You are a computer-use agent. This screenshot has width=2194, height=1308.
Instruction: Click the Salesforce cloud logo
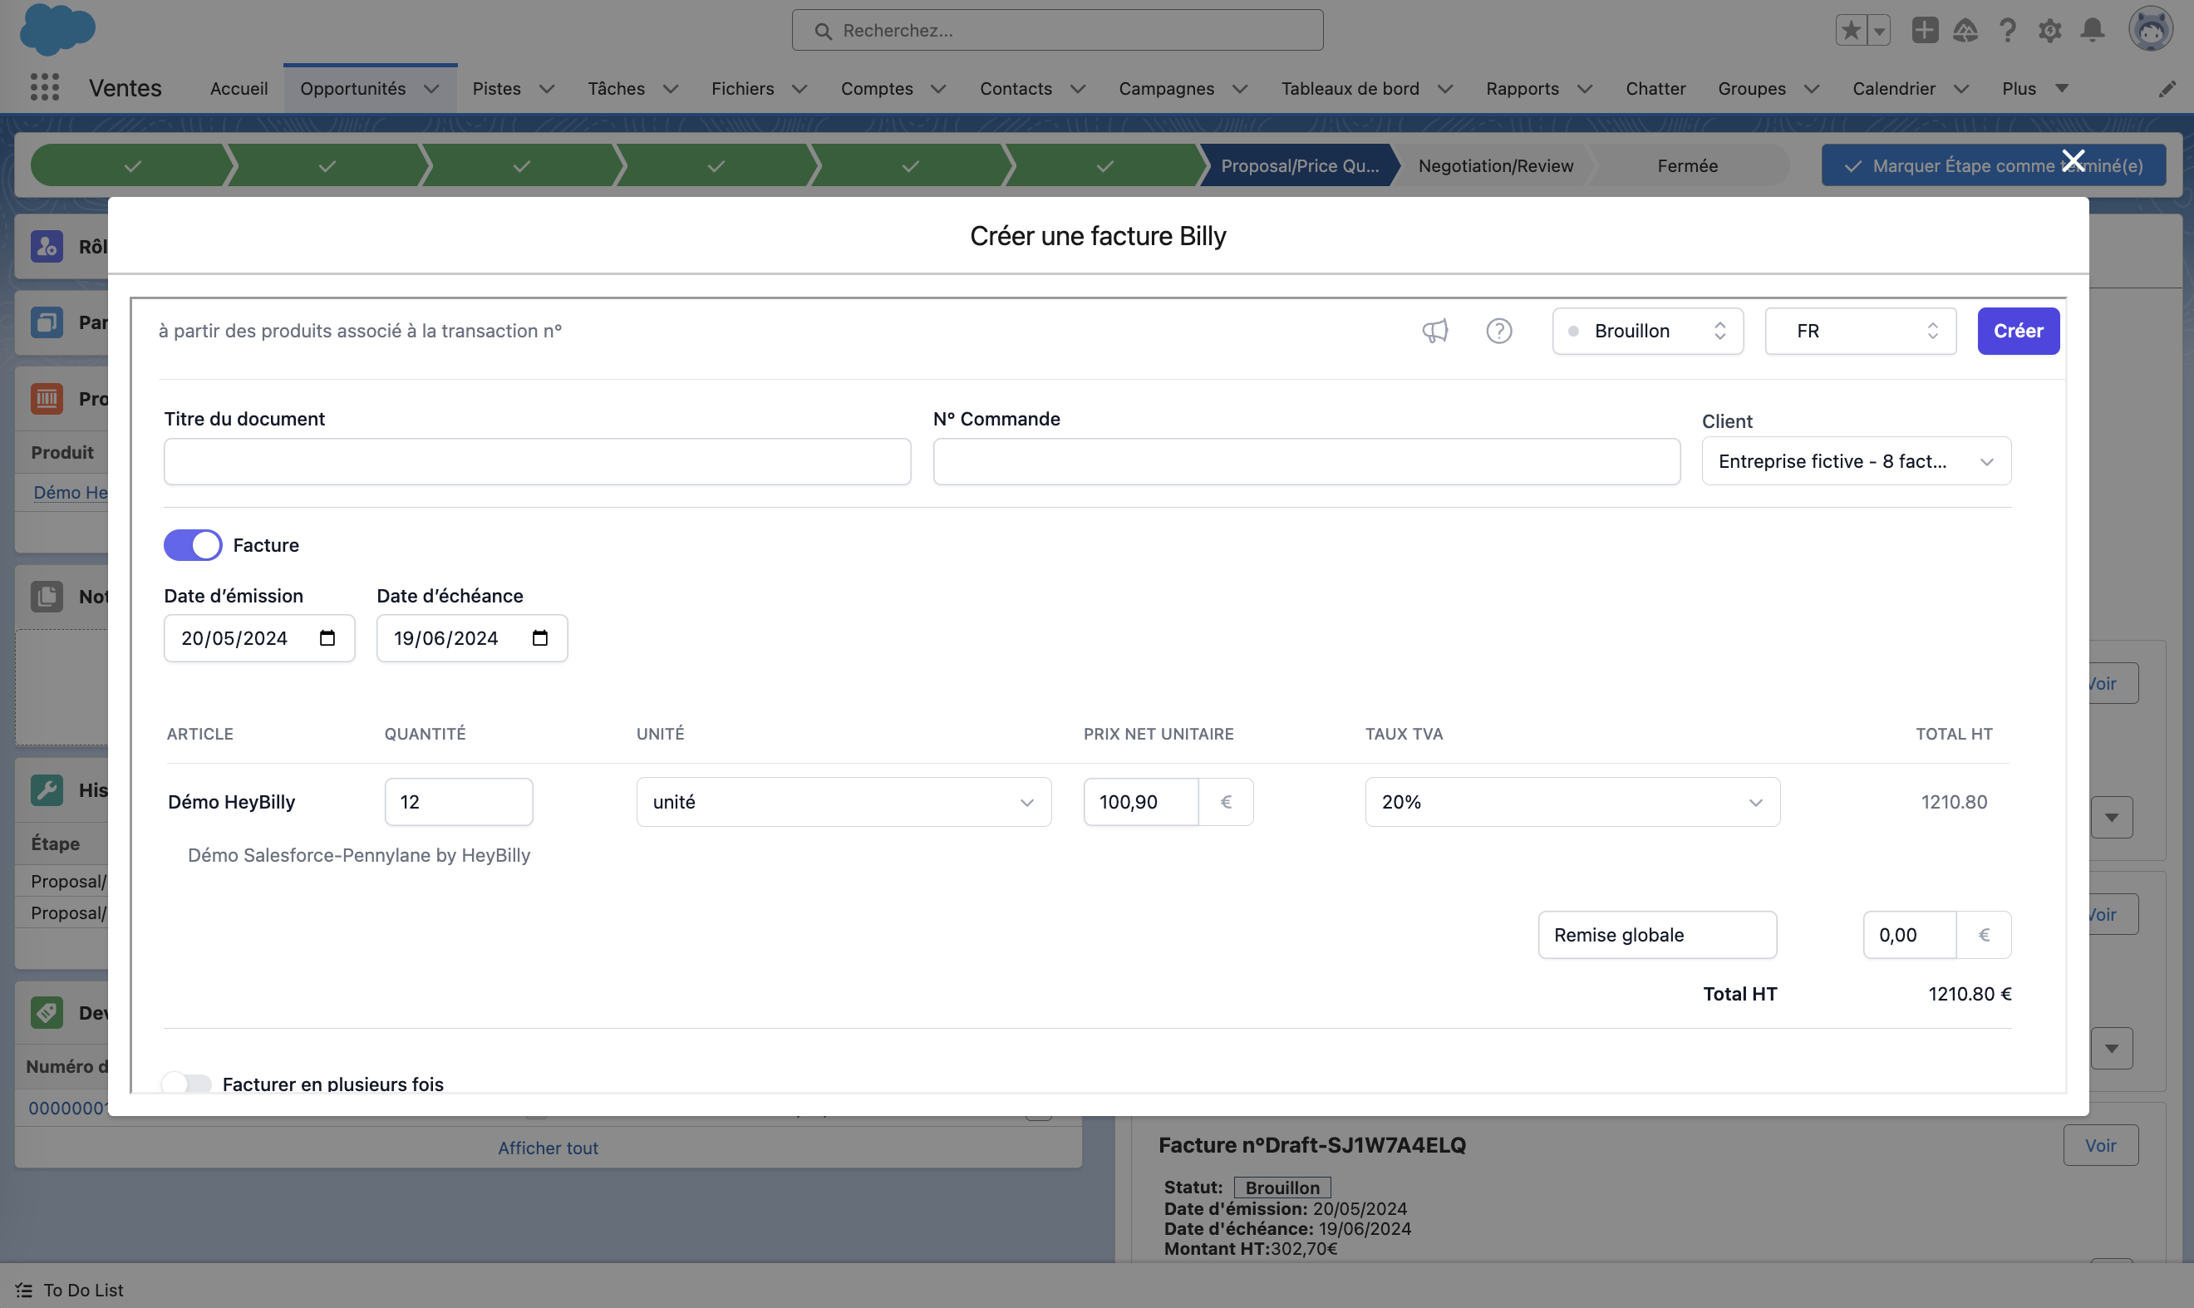(x=57, y=29)
